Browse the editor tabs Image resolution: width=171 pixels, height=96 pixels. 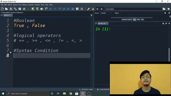click(x=2, y=15)
